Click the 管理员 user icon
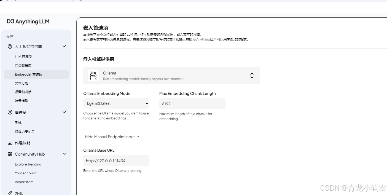387x195 pixels. [10, 112]
